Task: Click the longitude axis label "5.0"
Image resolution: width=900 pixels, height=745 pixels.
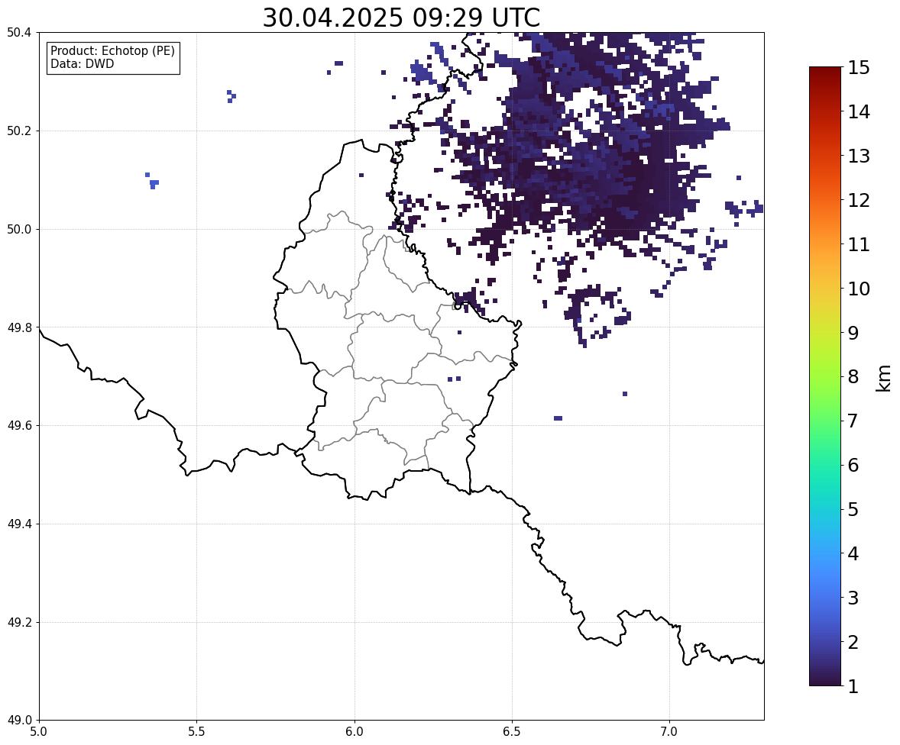Action: pos(39,732)
